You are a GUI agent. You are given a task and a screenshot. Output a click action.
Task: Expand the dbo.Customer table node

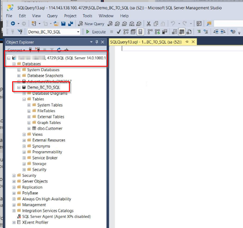pyautogui.click(x=29, y=129)
